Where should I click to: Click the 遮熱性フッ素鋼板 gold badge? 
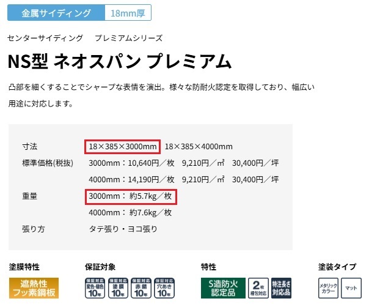[x=34, y=288]
